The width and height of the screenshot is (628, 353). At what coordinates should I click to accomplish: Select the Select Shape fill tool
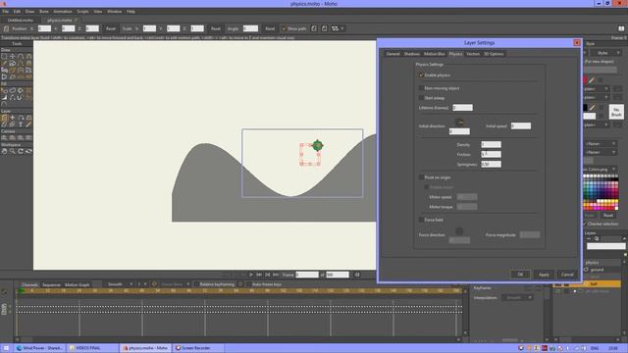click(4, 90)
